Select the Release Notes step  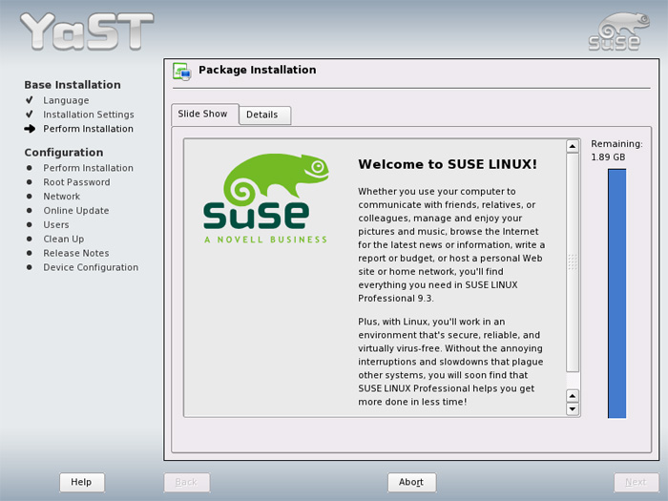[76, 253]
